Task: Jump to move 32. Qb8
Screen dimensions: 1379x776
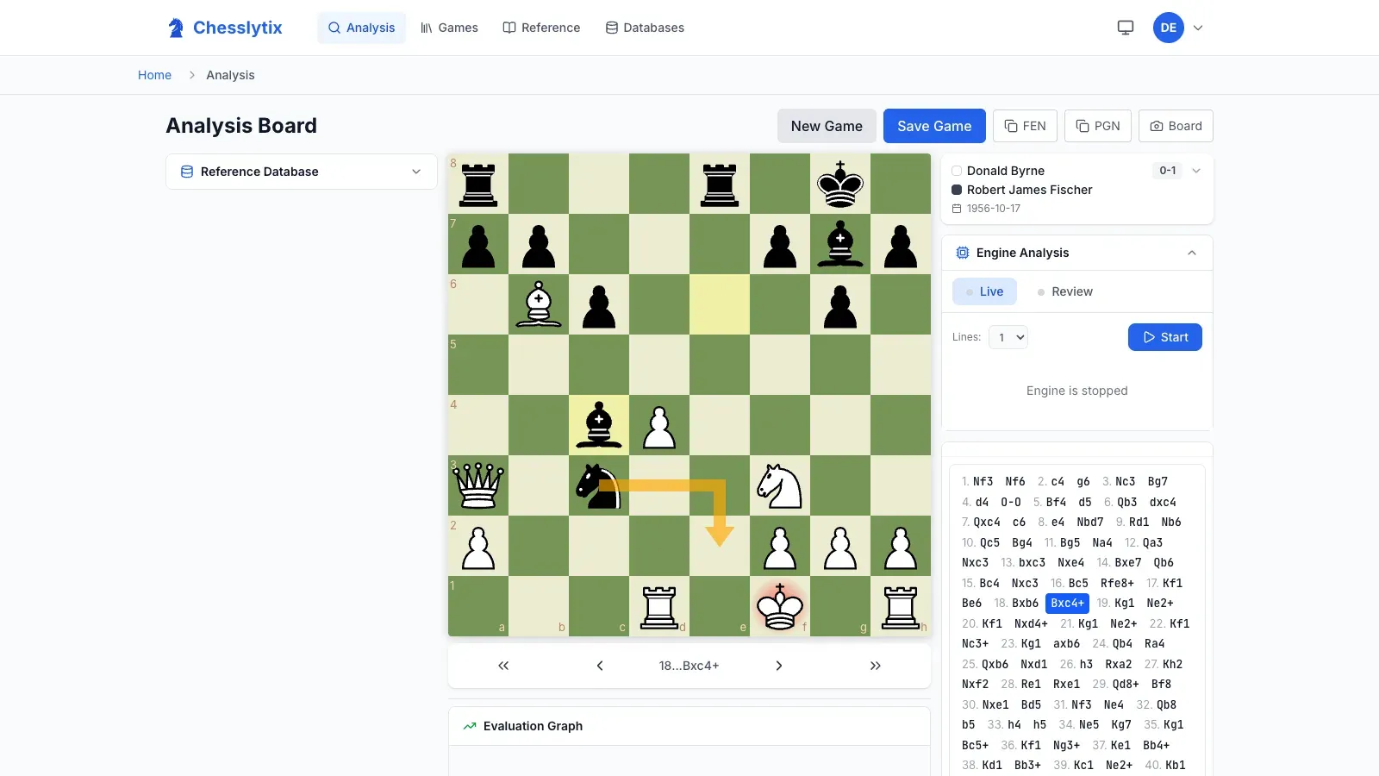Action: 1166,705
